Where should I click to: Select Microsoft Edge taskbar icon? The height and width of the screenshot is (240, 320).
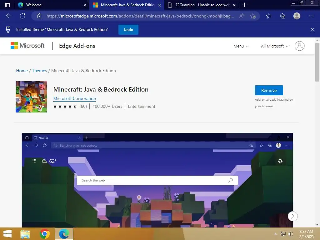point(64,234)
